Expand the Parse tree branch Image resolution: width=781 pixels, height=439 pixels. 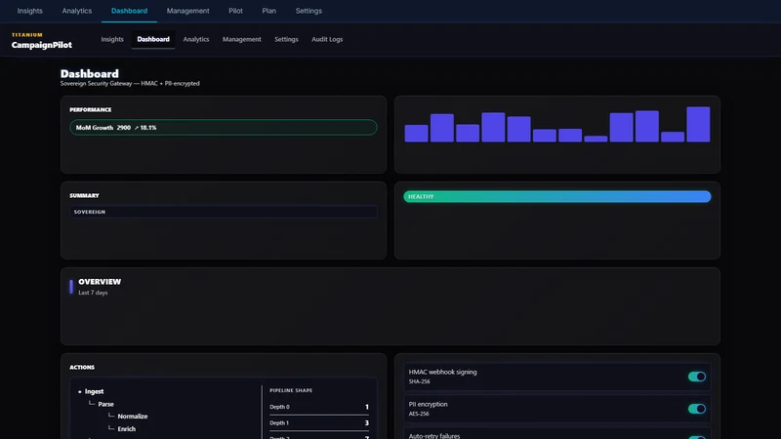click(105, 404)
